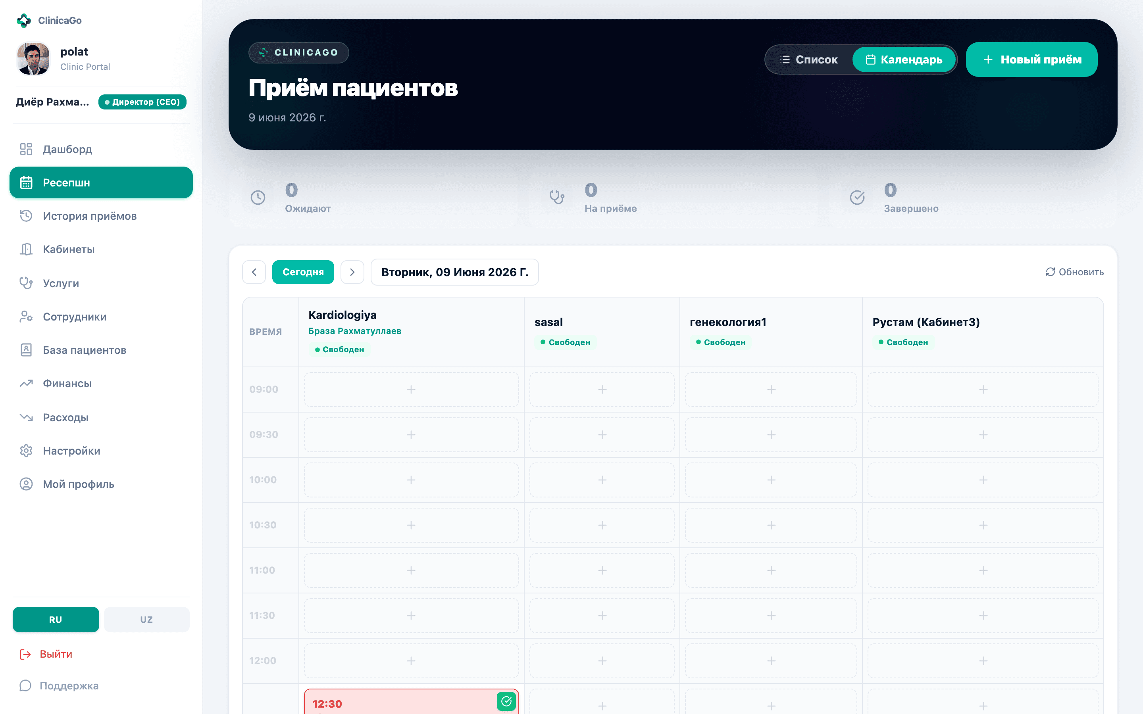Switch language to RU
This screenshot has width=1143, height=714.
tap(56, 619)
